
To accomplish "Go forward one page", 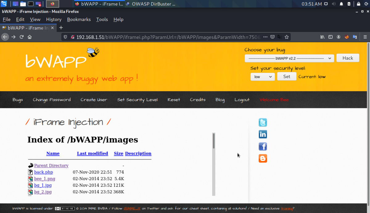I will click(13, 37).
